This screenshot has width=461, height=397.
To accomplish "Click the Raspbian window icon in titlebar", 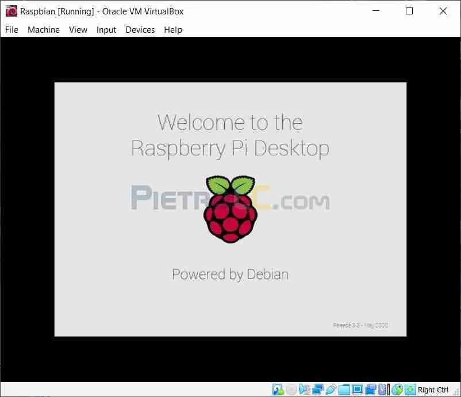I will pos(10,11).
